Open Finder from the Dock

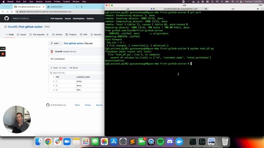[39, 142]
